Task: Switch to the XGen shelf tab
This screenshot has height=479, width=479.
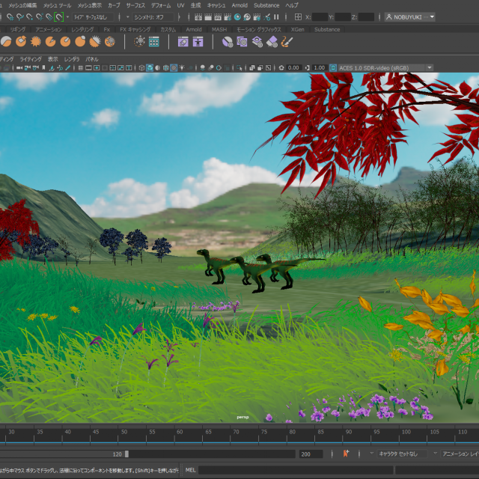Action: 298,30
